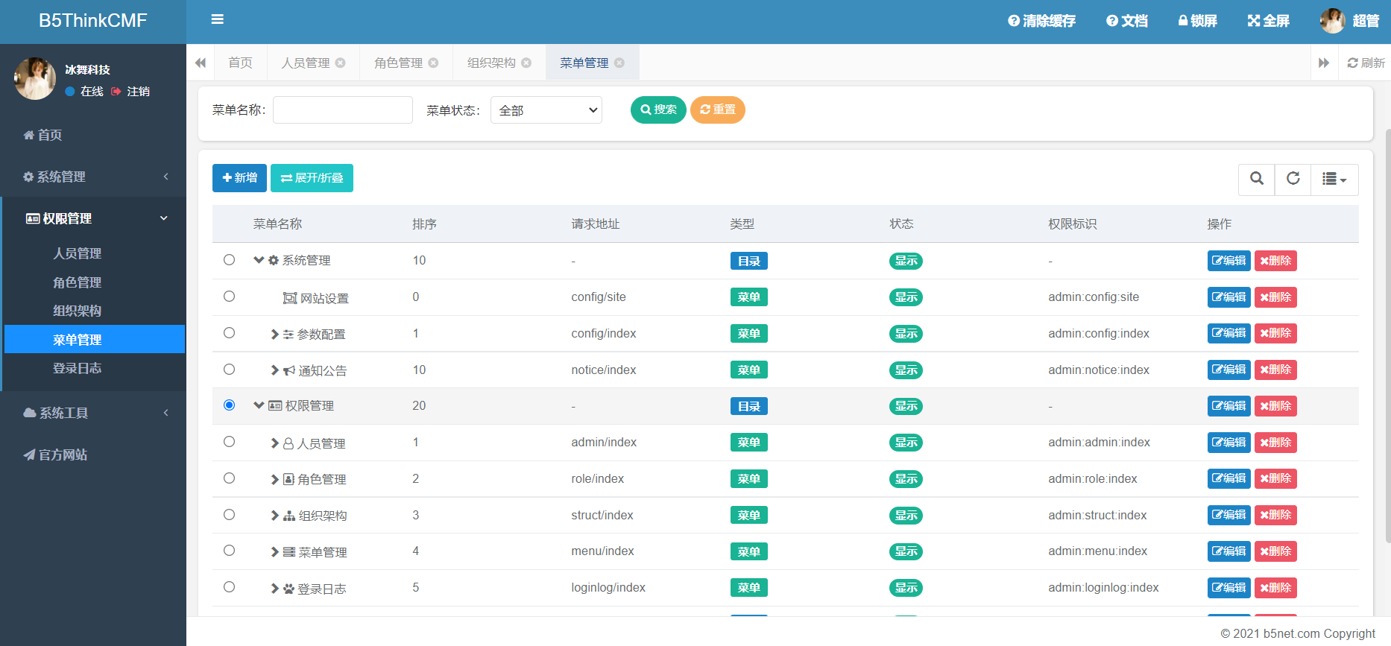Open the column list dropdown icon

click(1334, 179)
